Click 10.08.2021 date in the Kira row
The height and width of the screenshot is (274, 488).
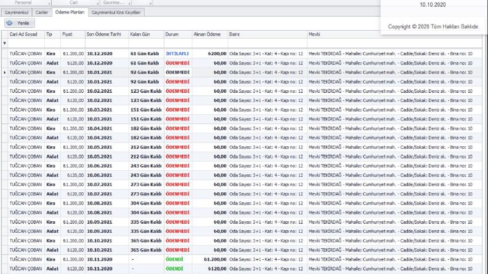click(x=100, y=203)
